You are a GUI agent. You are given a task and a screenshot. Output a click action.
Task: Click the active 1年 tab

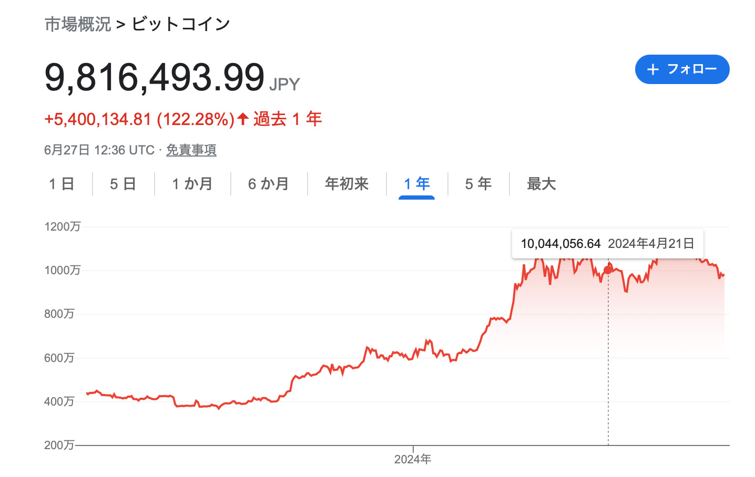417,184
